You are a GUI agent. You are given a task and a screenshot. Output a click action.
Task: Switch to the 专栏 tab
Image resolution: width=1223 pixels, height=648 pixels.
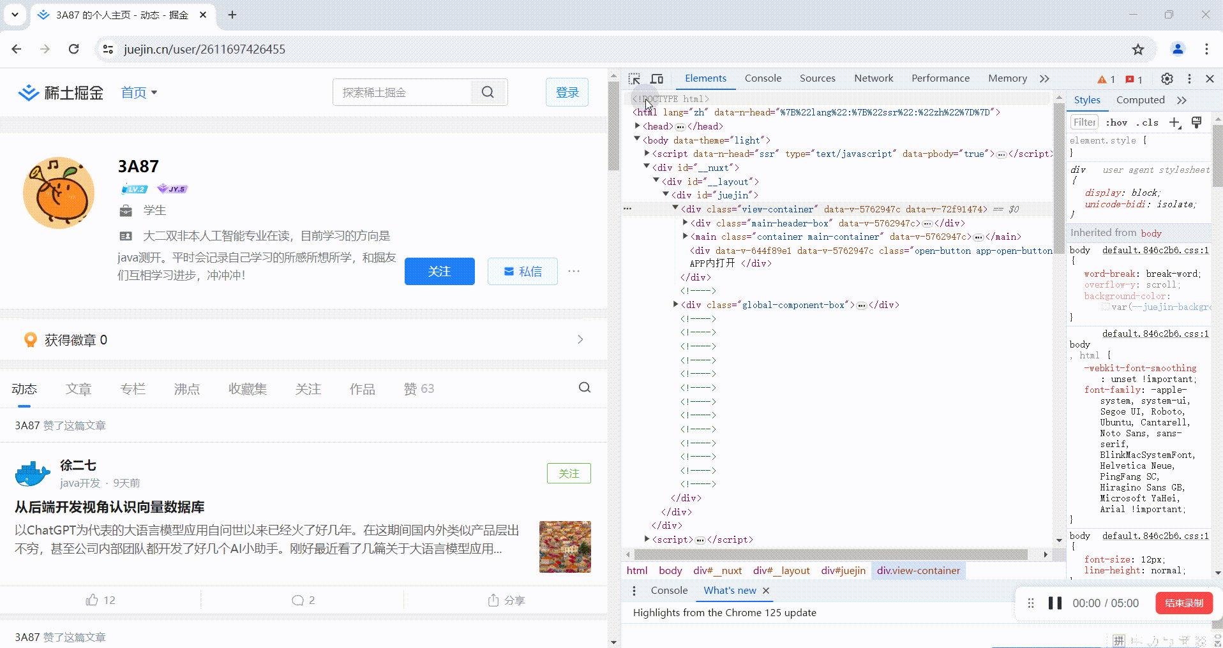coord(133,389)
